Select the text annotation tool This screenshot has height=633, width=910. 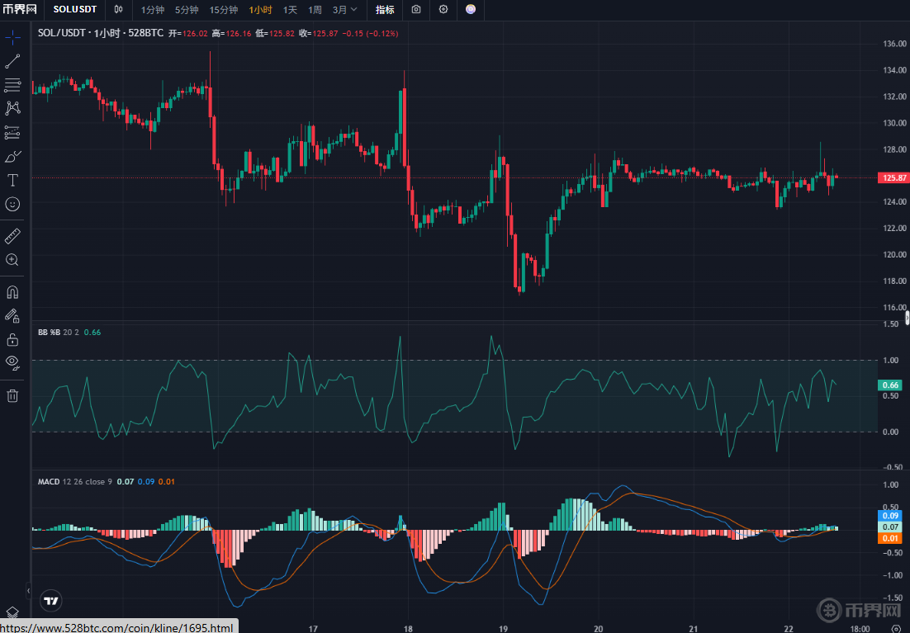(12, 180)
